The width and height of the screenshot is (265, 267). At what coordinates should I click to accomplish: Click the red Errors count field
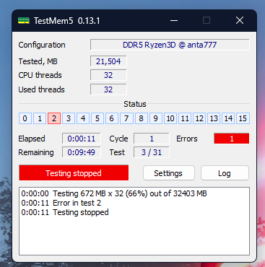coord(232,139)
